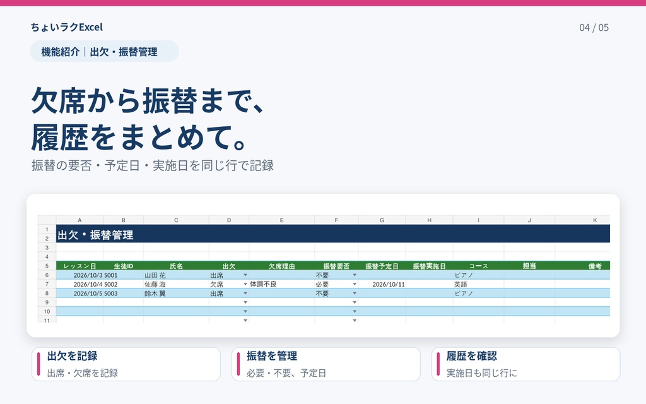Open the 振替要否 dropdown showing 必要
This screenshot has height=404, width=646.
click(355, 284)
